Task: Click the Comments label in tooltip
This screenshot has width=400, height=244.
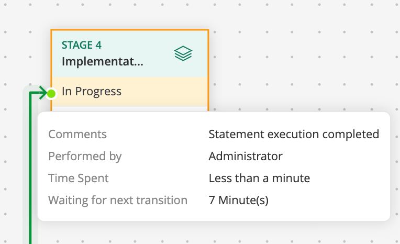Action: point(77,134)
